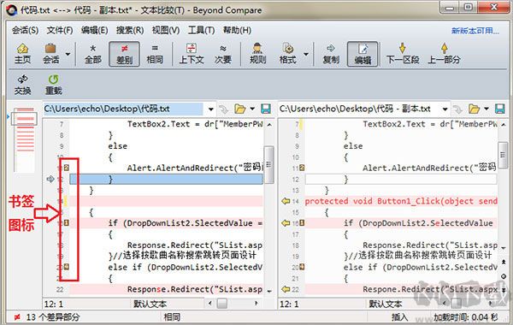Click the difference overview thumbnail map

pos(25,139)
